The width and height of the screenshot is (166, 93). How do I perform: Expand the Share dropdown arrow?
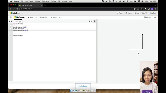60,17
